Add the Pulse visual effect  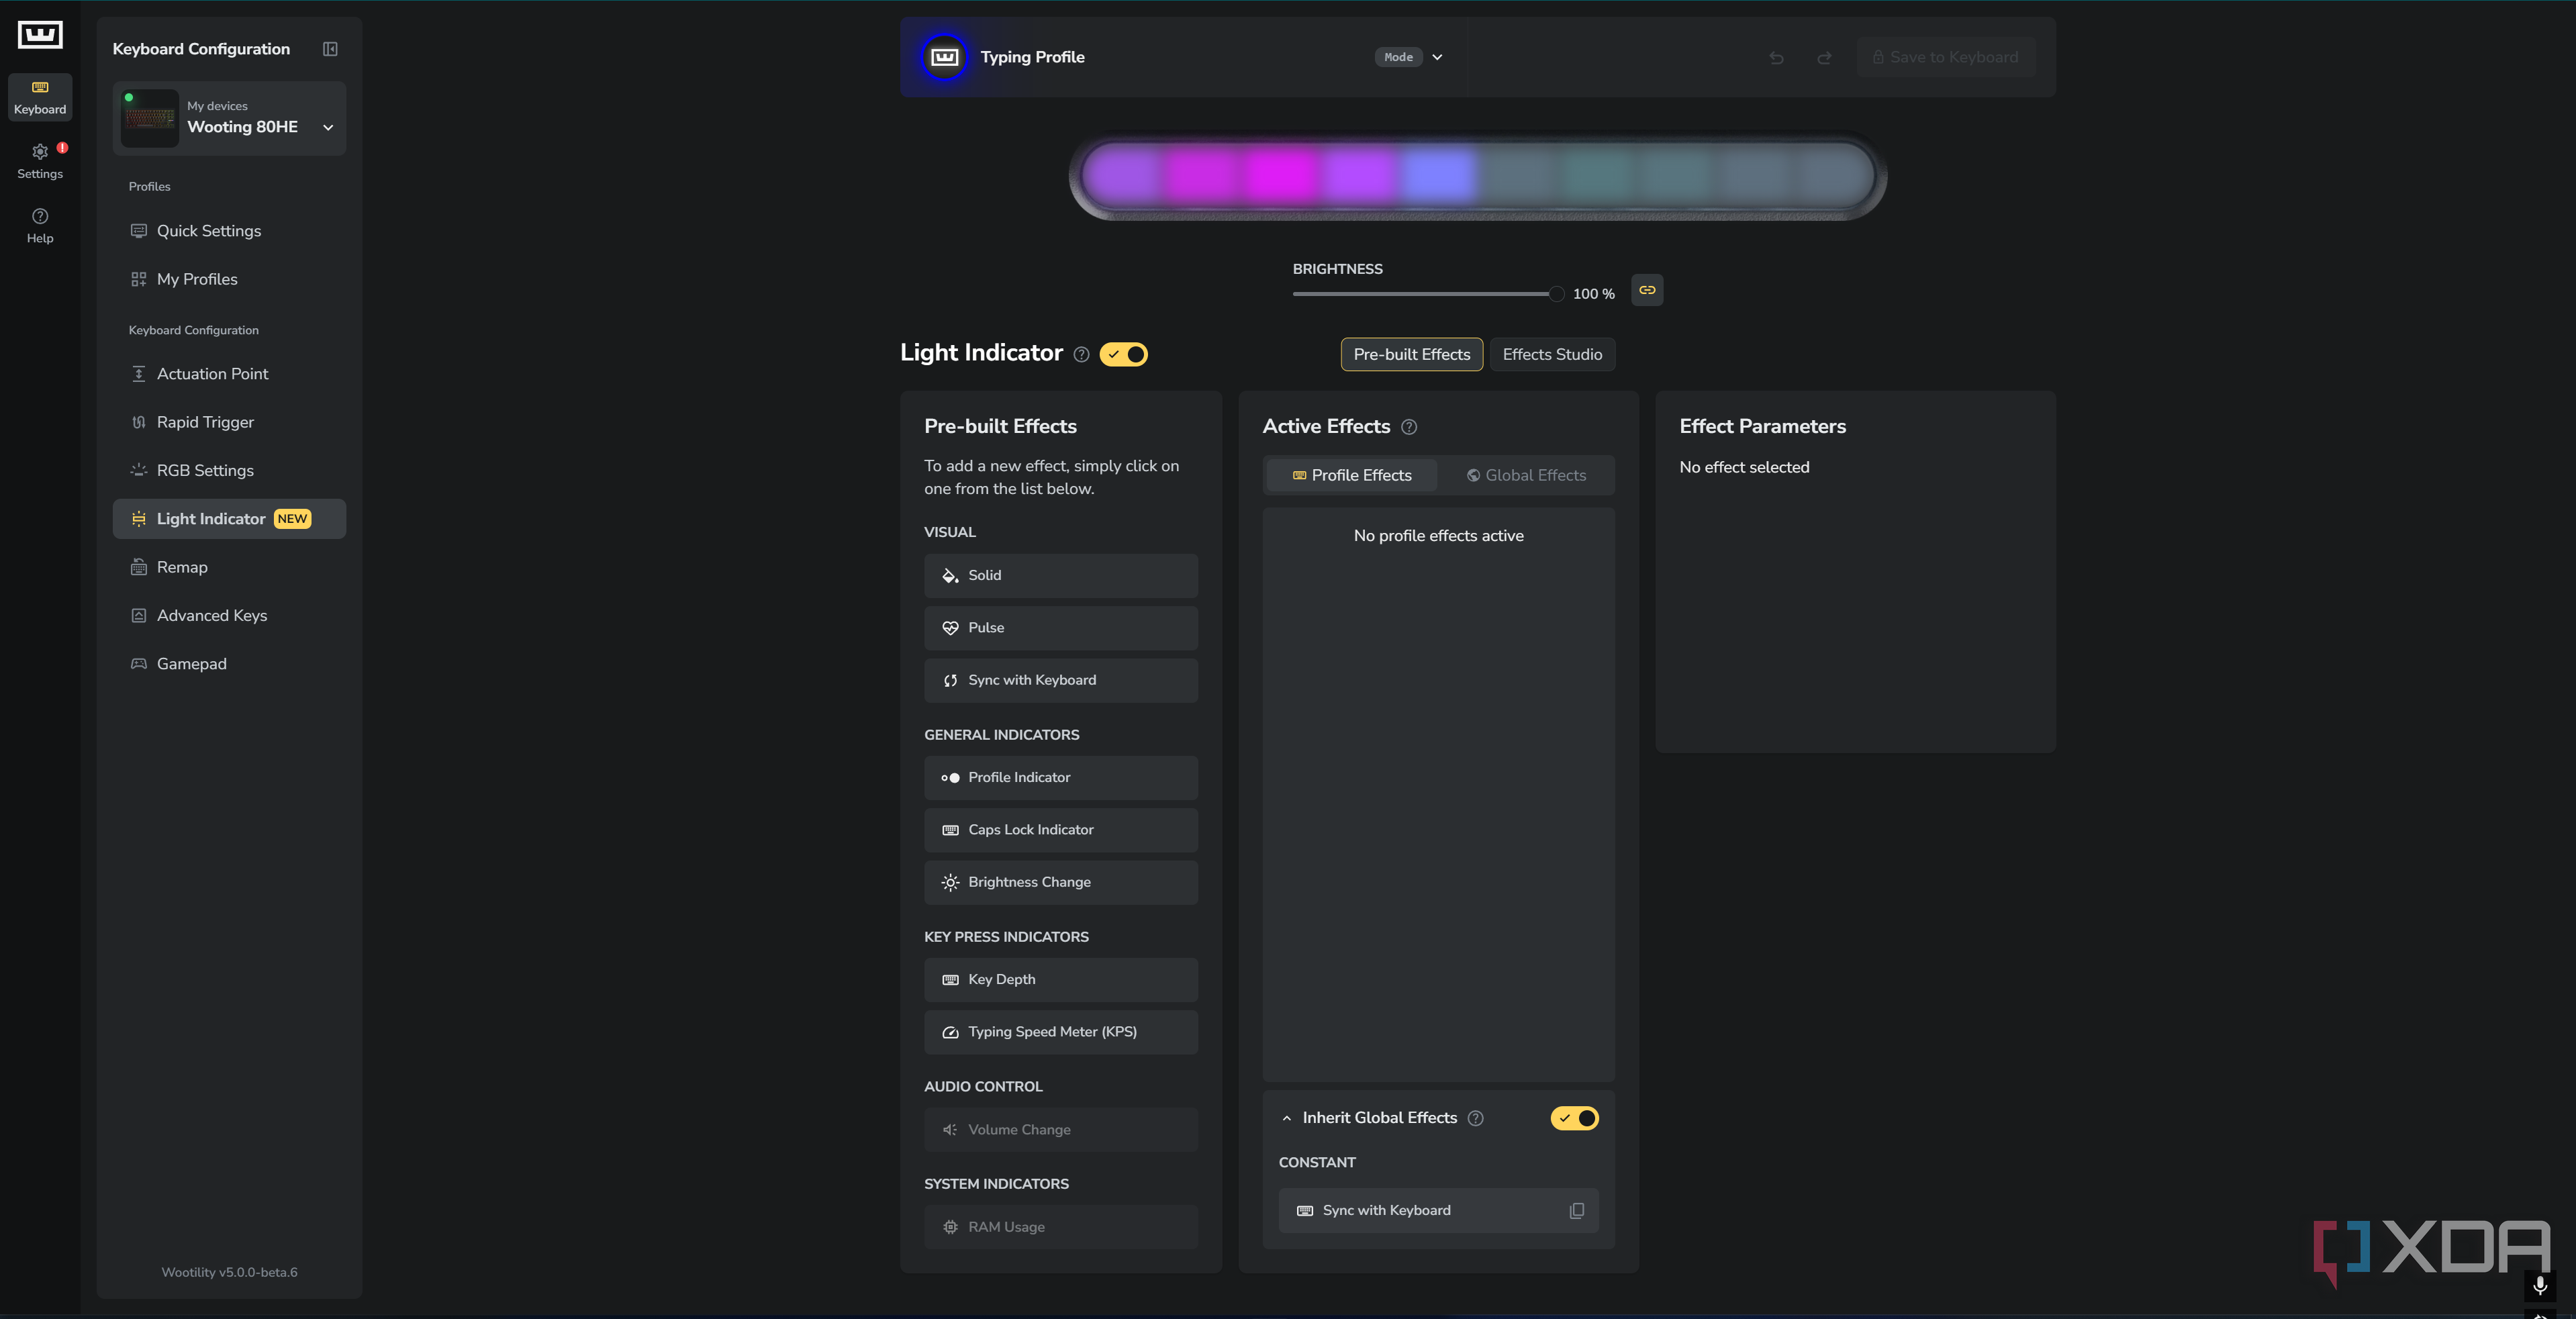[1060, 628]
